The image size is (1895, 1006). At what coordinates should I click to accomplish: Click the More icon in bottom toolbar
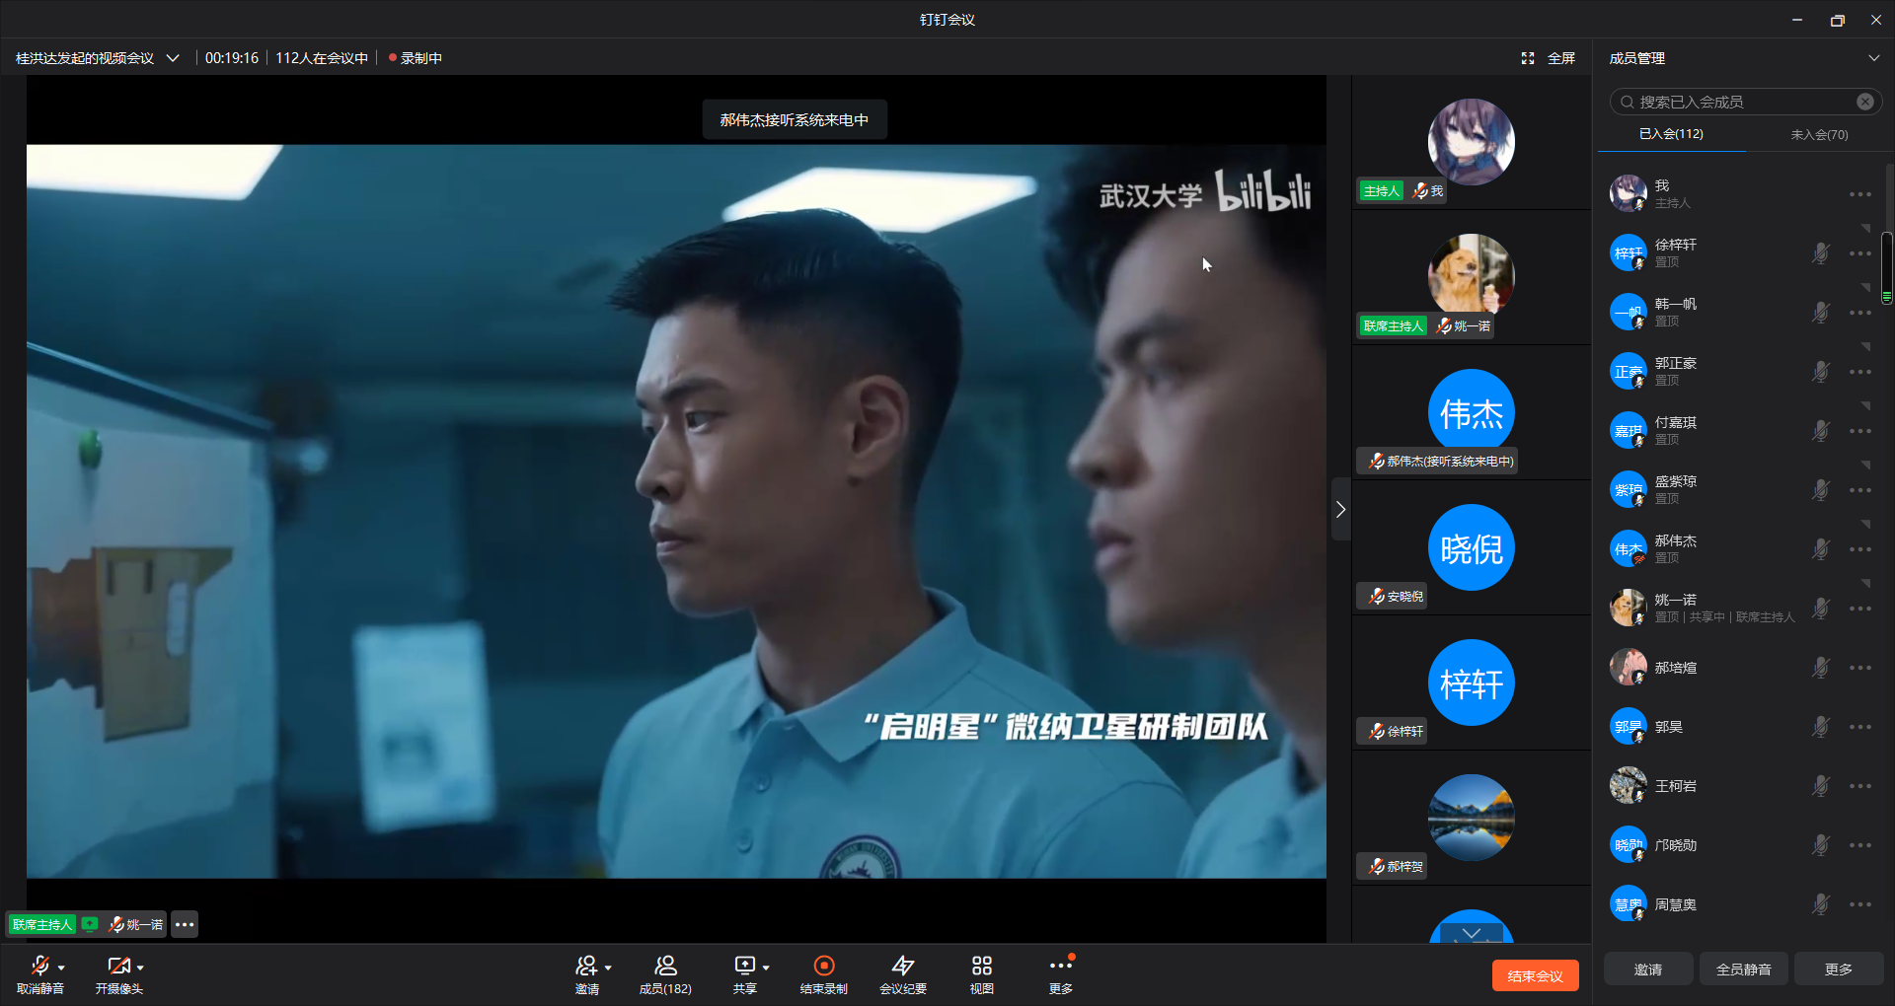point(1060,966)
